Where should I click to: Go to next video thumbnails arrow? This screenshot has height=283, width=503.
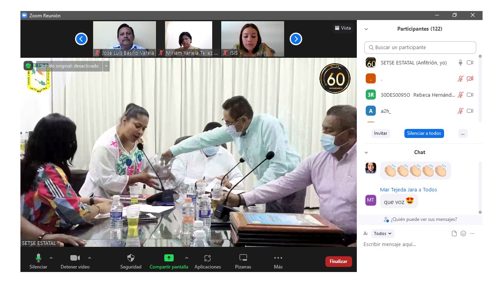coord(296,39)
